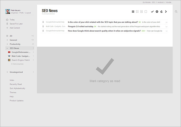Open the gear settings icon

pos(157,11)
